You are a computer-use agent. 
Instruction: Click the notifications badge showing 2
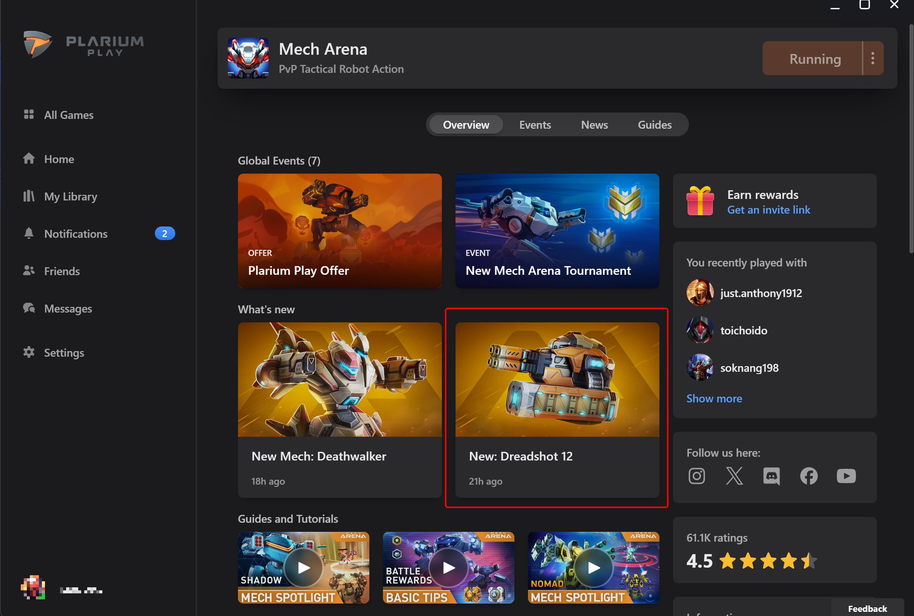(x=165, y=233)
